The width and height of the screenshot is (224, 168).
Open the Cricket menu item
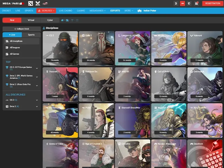click(6, 11)
